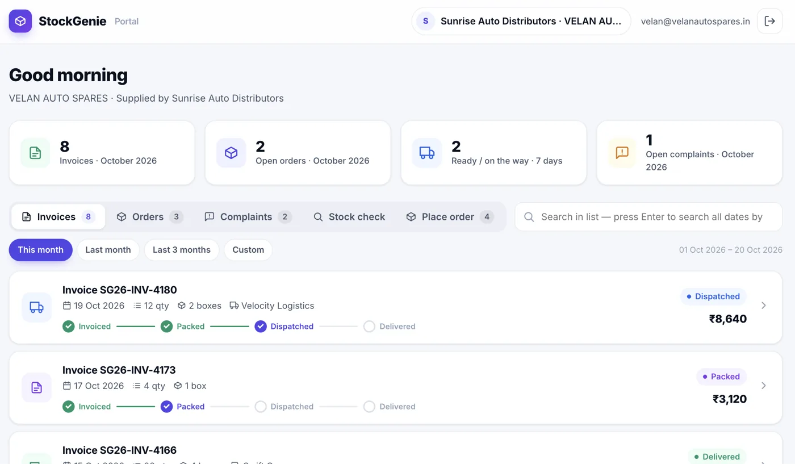Viewport: 795px width, 464px height.
Task: Click the velan@velanautospares.in account email
Action: 695,21
